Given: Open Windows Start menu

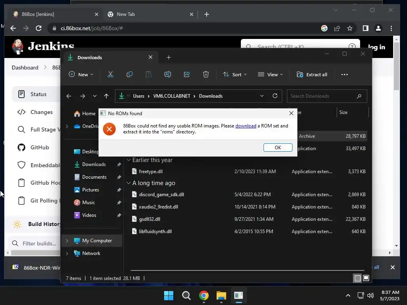Looking at the screenshot, I should pyautogui.click(x=169, y=295).
